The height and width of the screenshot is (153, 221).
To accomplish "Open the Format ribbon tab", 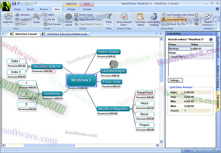I will click(x=87, y=9).
